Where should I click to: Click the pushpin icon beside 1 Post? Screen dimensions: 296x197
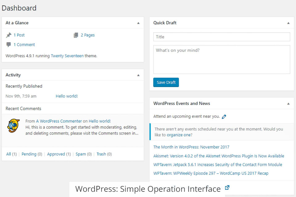coord(9,35)
